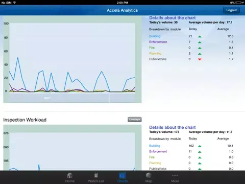Open the More tab
The height and width of the screenshot is (184, 245).
pyautogui.click(x=175, y=177)
